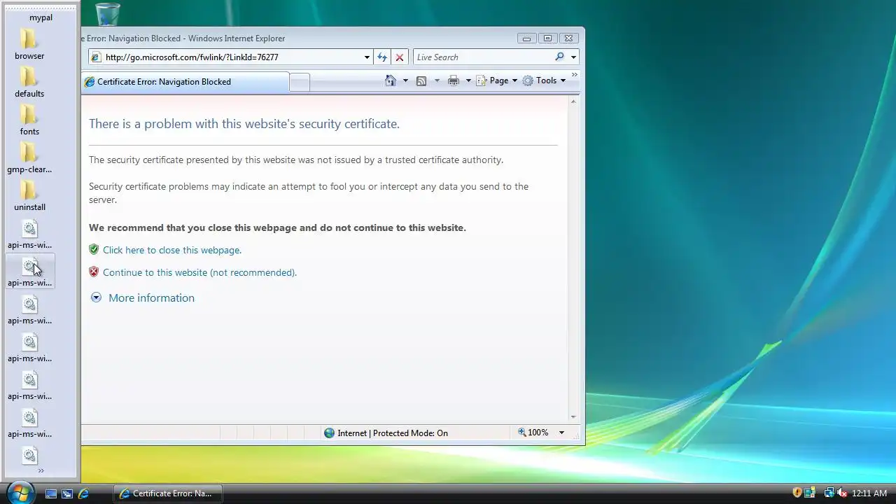This screenshot has height=504, width=896.
Task: Click here to close this webpage link
Action: pyautogui.click(x=172, y=250)
